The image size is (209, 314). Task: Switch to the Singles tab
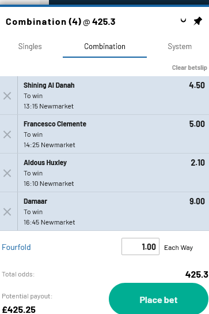[30, 46]
